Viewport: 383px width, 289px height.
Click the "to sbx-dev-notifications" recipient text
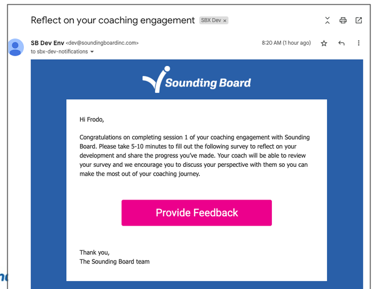59,52
